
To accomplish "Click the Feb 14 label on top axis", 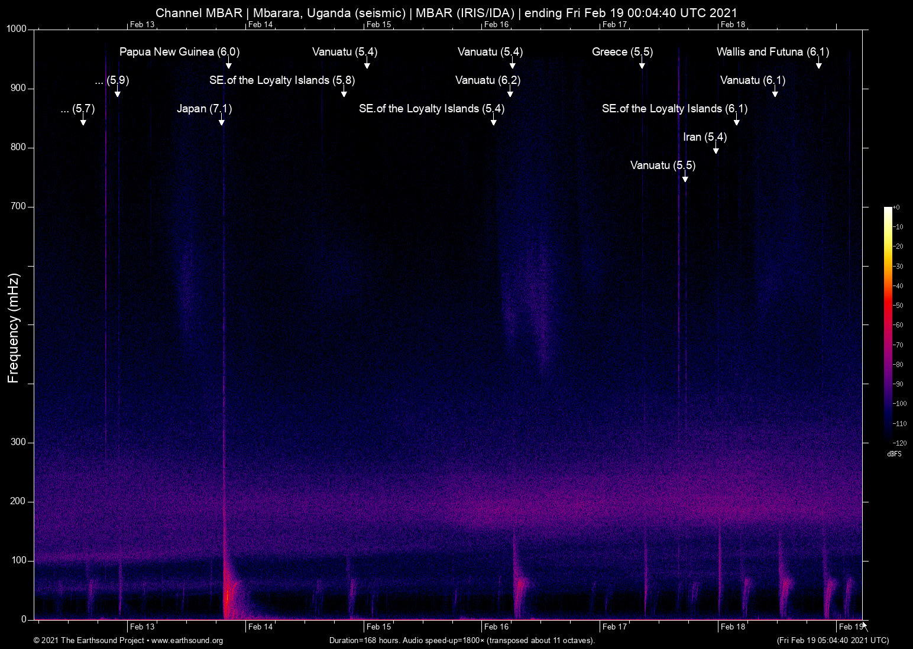I will pos(260,24).
